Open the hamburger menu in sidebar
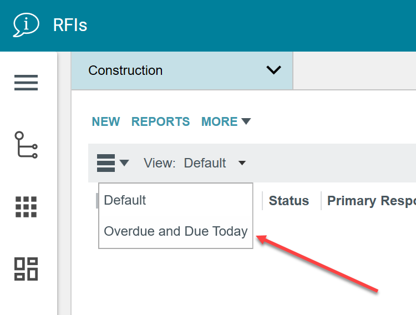Image resolution: width=416 pixels, height=315 pixels. (26, 83)
